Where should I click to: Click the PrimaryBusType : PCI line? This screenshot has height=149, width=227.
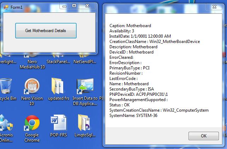point(130,68)
